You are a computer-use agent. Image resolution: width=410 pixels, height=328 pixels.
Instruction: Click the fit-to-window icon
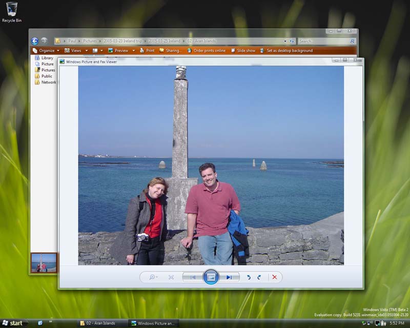[x=171, y=277]
